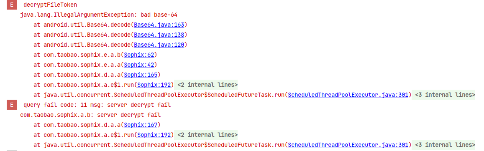Open the Sophix:167 stack frame link
The image size is (484, 151).
(x=141, y=125)
